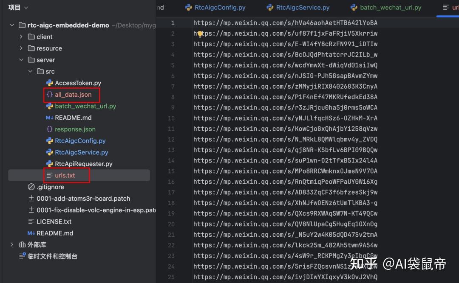Open batch_wechat_url.py from the project tree
The height and width of the screenshot is (283, 459).
click(85, 106)
